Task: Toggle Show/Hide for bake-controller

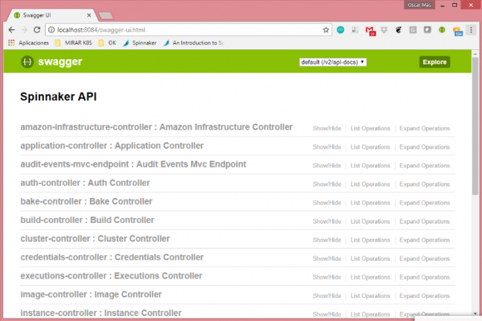Action: click(x=326, y=203)
